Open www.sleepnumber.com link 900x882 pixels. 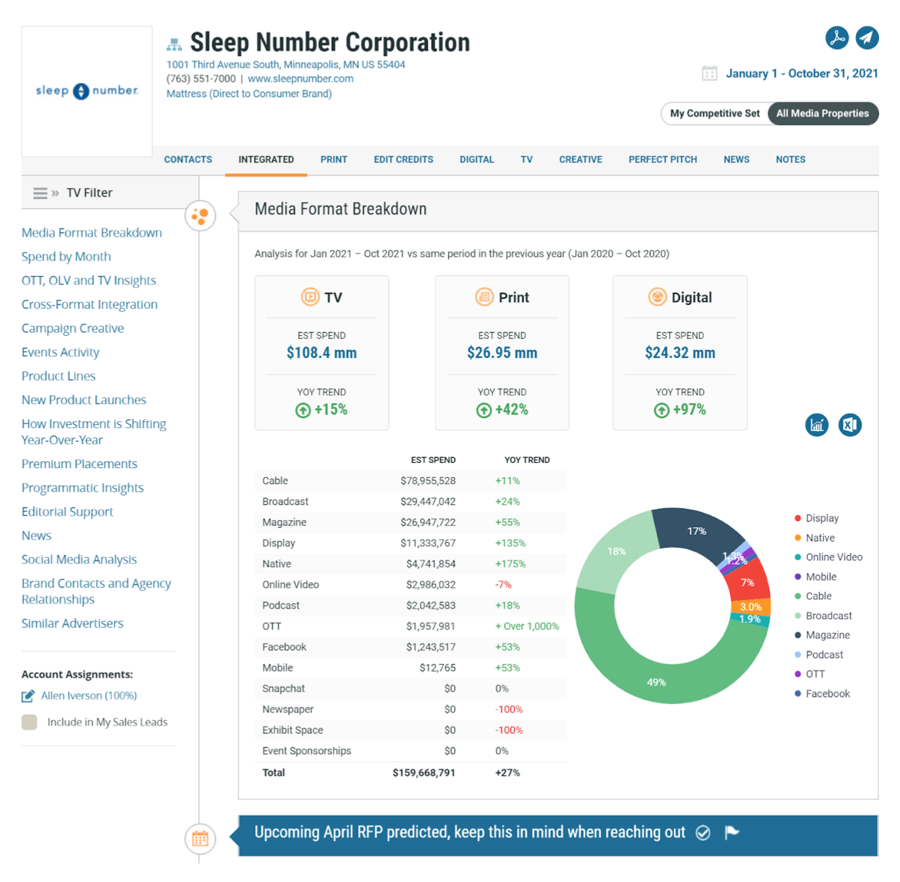(300, 79)
